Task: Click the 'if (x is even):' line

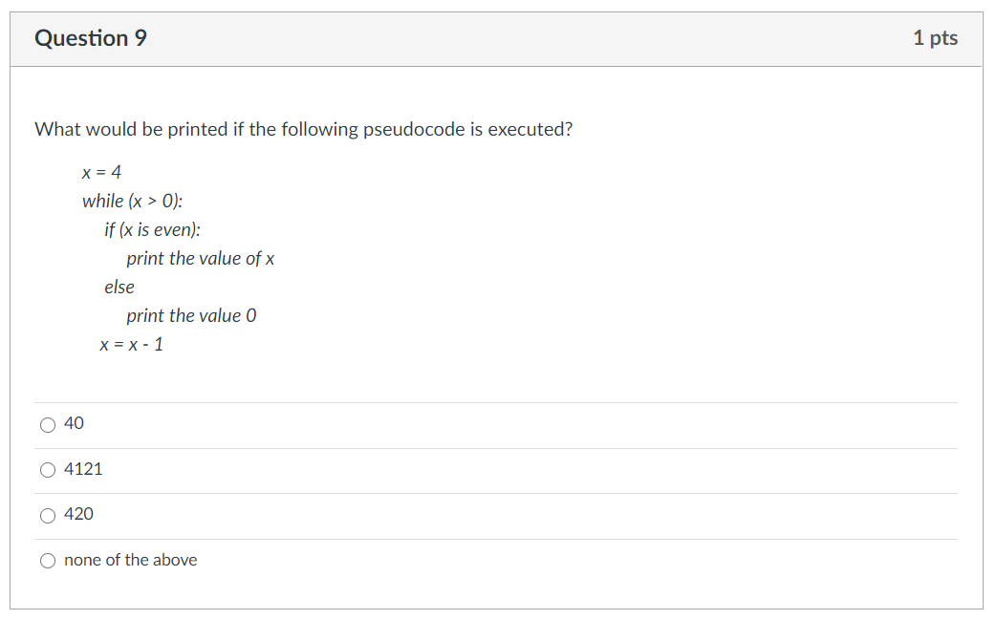Action: pyautogui.click(x=152, y=229)
